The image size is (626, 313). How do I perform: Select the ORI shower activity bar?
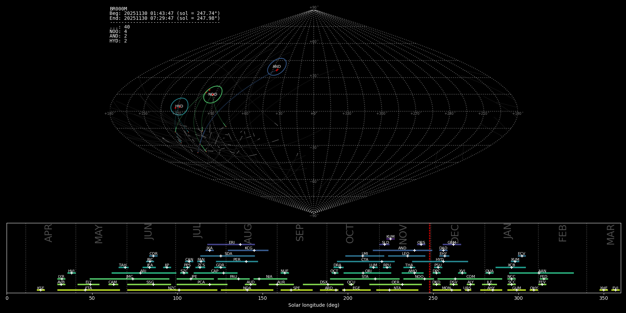point(367,273)
